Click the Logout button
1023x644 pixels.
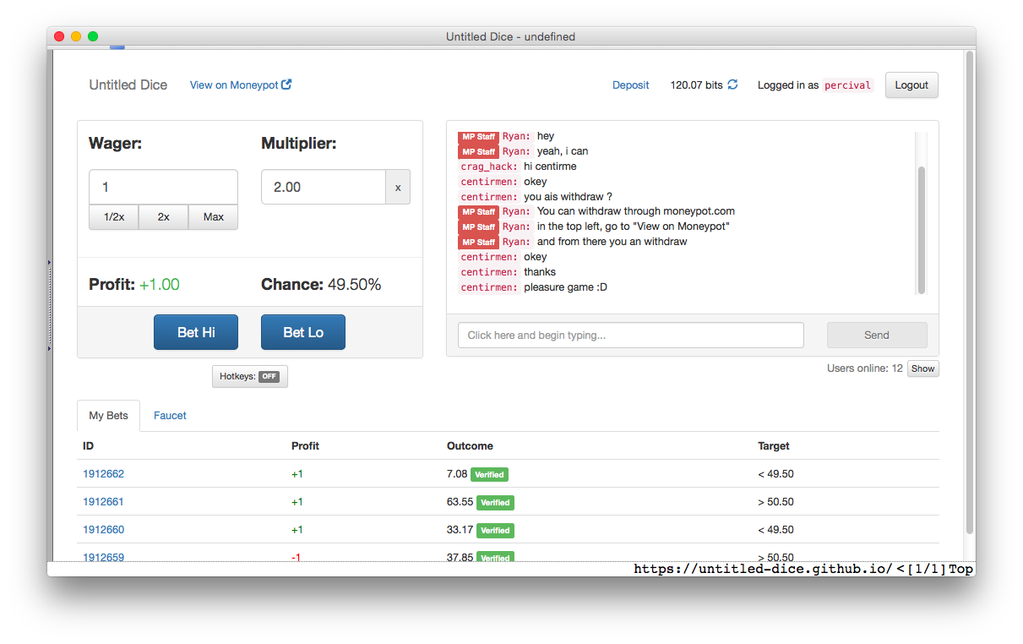click(911, 85)
